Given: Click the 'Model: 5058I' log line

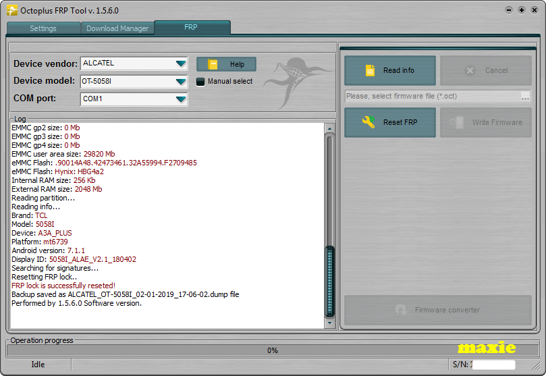Looking at the screenshot, I should coord(33,224).
